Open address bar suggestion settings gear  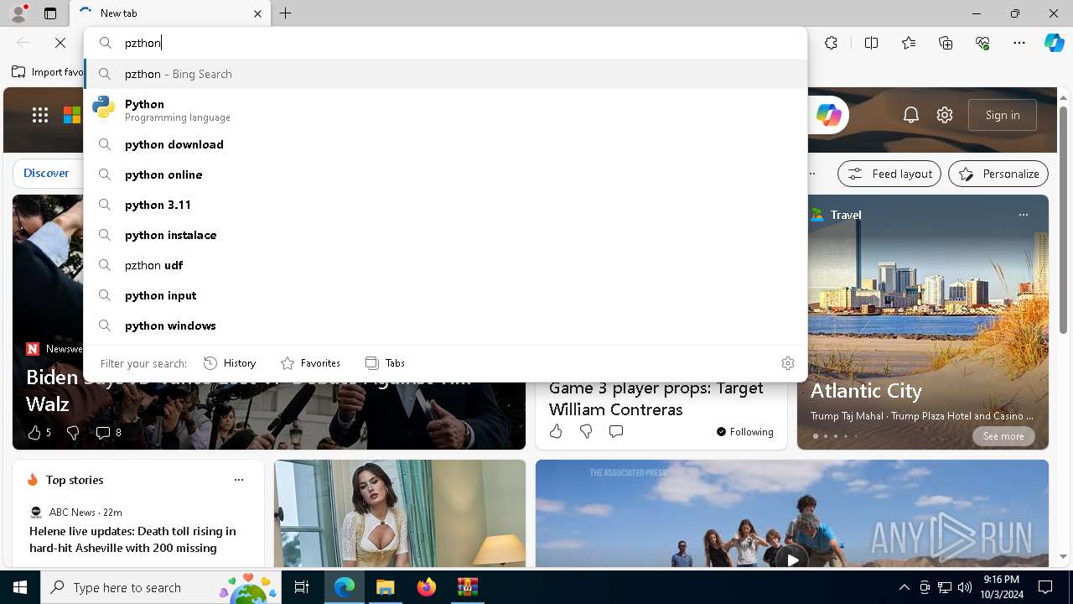coord(788,363)
